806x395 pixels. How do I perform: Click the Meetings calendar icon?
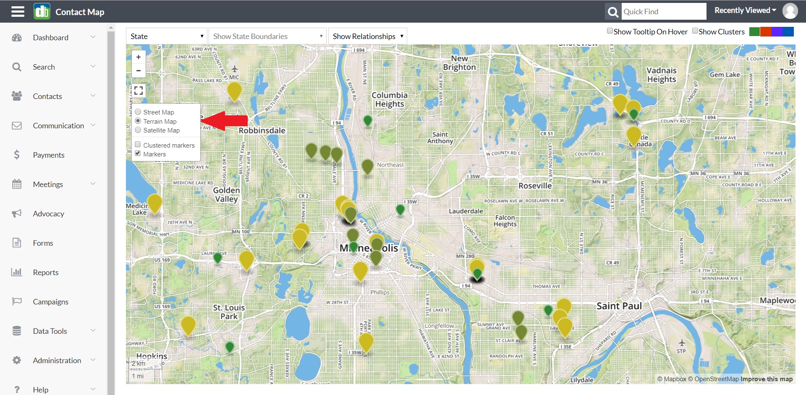pyautogui.click(x=17, y=184)
